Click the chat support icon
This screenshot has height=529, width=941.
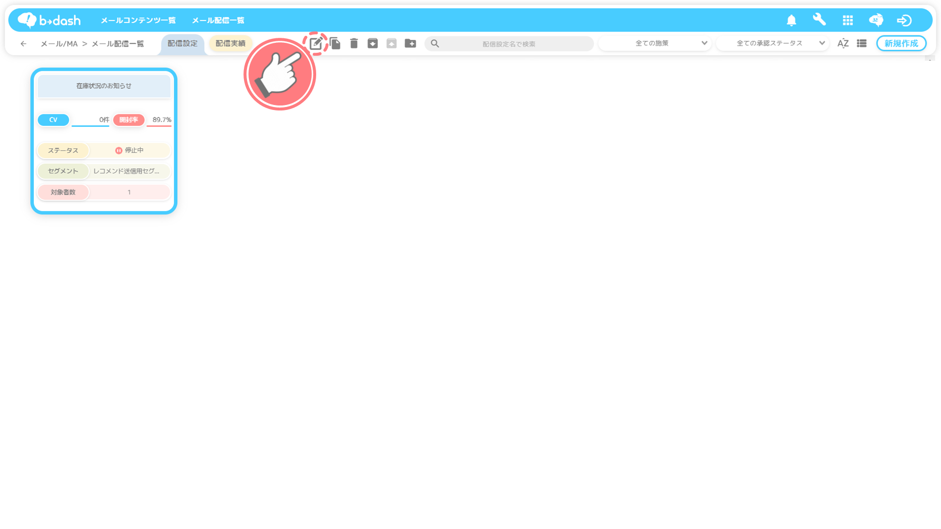[x=876, y=20]
